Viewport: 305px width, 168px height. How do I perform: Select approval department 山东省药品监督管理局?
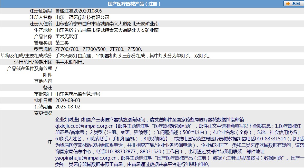pyautogui.click(x=78, y=94)
